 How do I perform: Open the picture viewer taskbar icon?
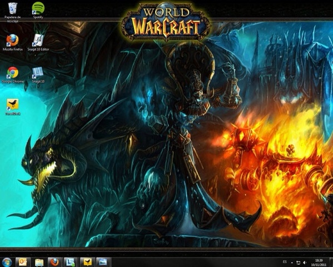[103, 262]
